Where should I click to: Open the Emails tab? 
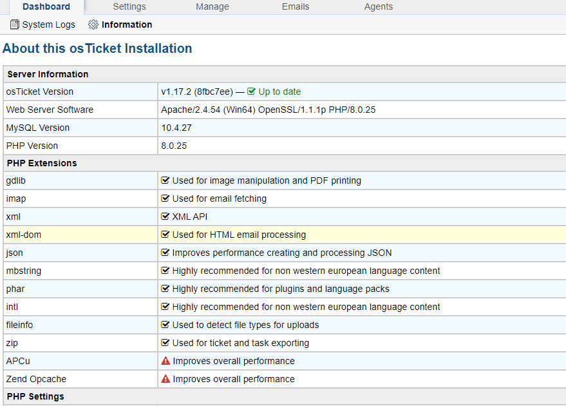(x=296, y=6)
